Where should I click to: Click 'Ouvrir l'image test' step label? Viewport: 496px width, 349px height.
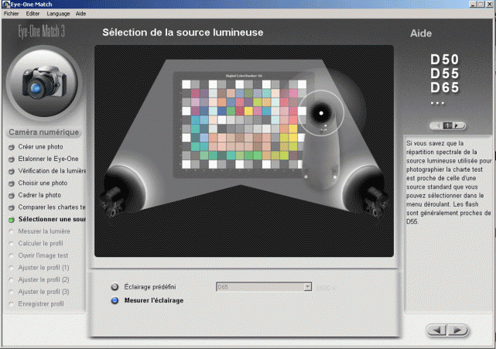(x=43, y=255)
